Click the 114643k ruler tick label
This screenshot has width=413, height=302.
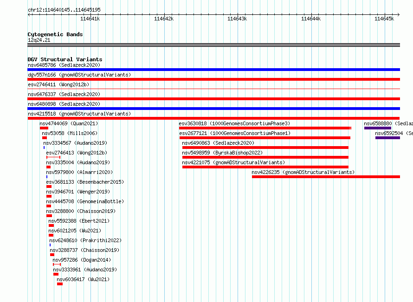tap(237, 19)
